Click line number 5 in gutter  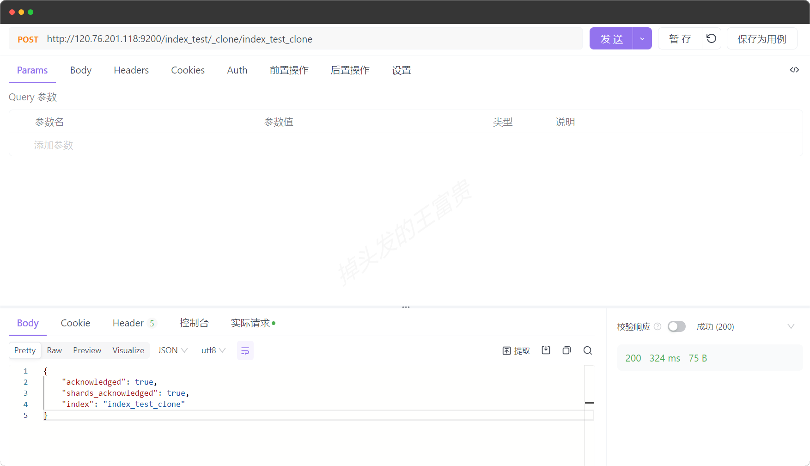click(x=25, y=415)
